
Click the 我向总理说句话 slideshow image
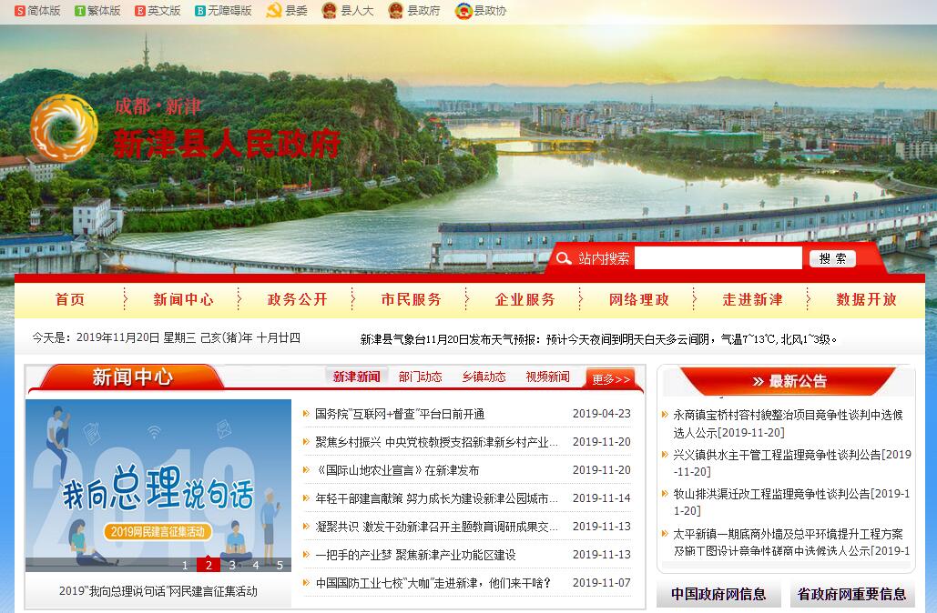point(158,486)
